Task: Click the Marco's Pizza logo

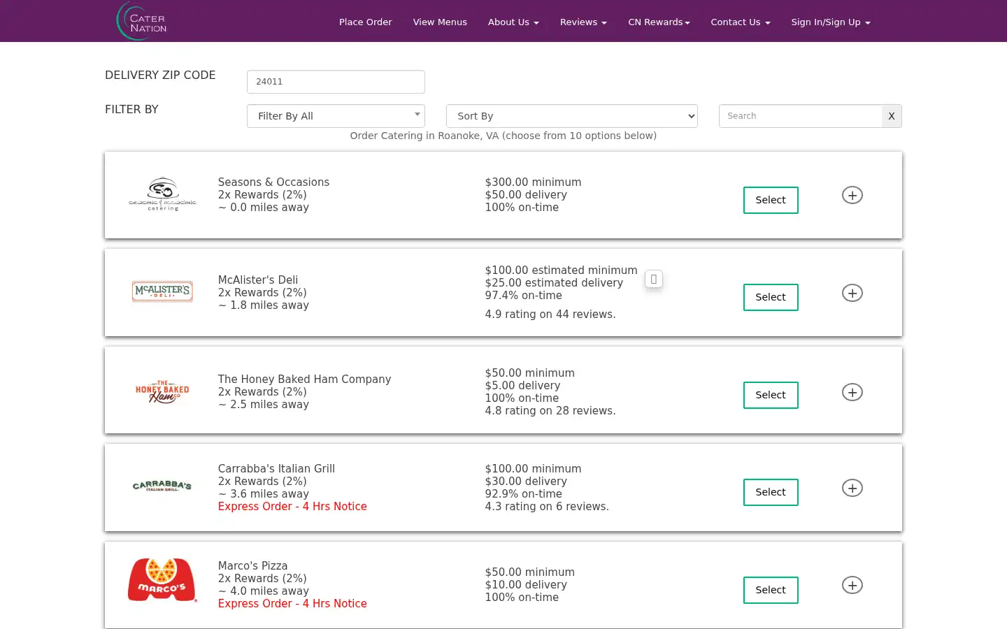Action: click(162, 580)
